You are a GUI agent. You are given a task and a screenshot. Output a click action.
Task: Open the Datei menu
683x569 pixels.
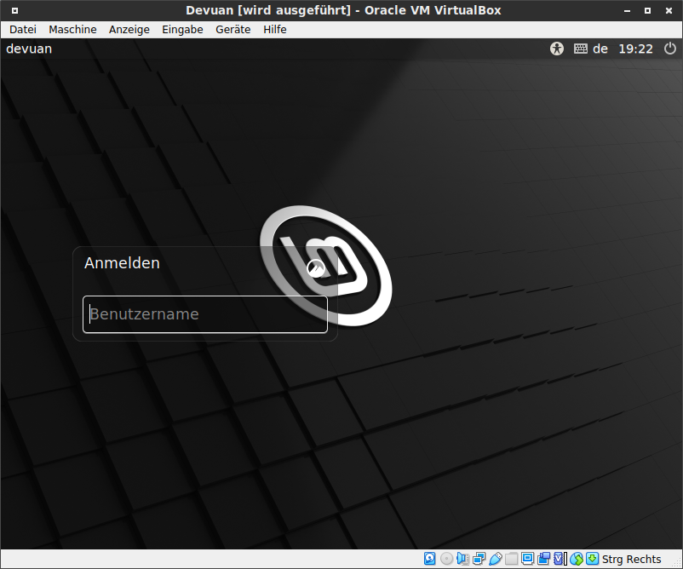pyautogui.click(x=23, y=30)
